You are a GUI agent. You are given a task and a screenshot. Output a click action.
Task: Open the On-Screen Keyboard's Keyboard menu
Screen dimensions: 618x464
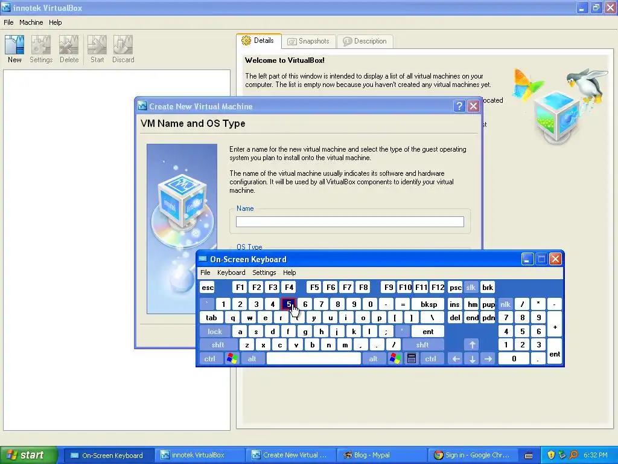pos(231,272)
